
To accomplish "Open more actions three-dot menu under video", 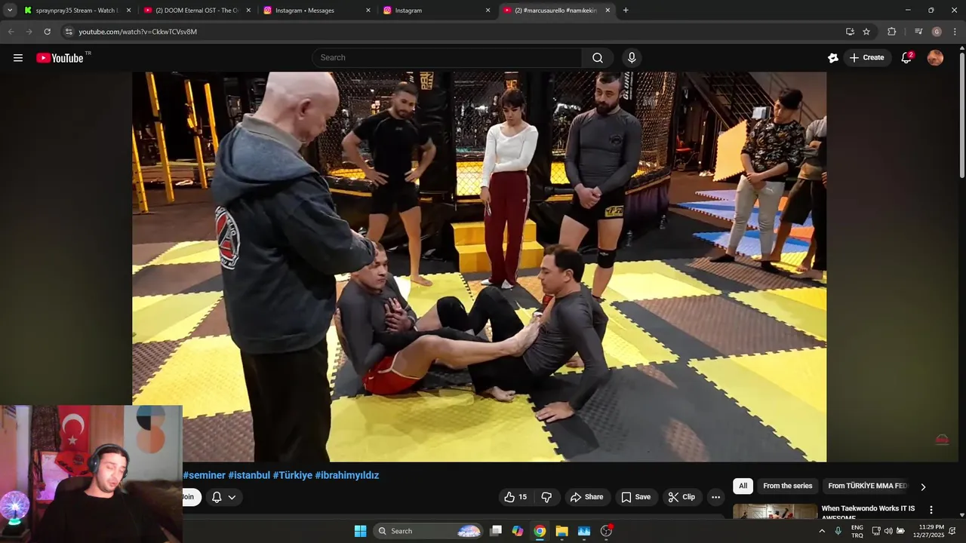I will click(715, 497).
